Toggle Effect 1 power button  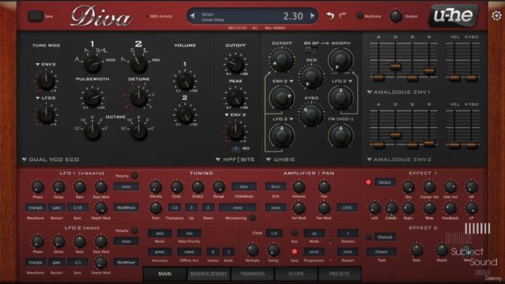point(368,182)
